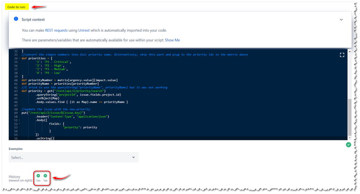Click the line 42 queryString comment

[x=95, y=87]
